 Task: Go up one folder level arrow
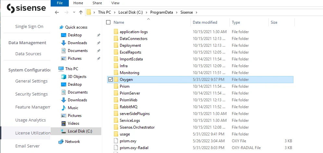click(81, 12)
